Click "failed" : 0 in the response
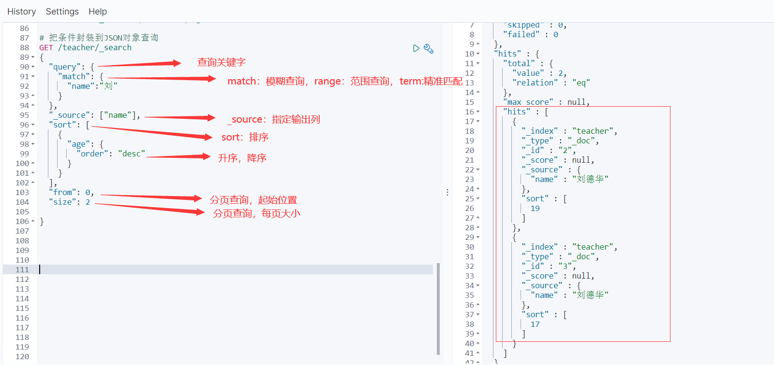The image size is (774, 365). click(531, 34)
